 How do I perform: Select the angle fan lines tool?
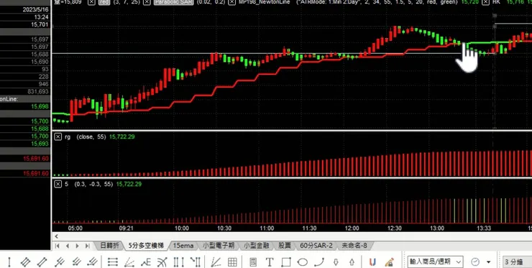(x=129, y=262)
